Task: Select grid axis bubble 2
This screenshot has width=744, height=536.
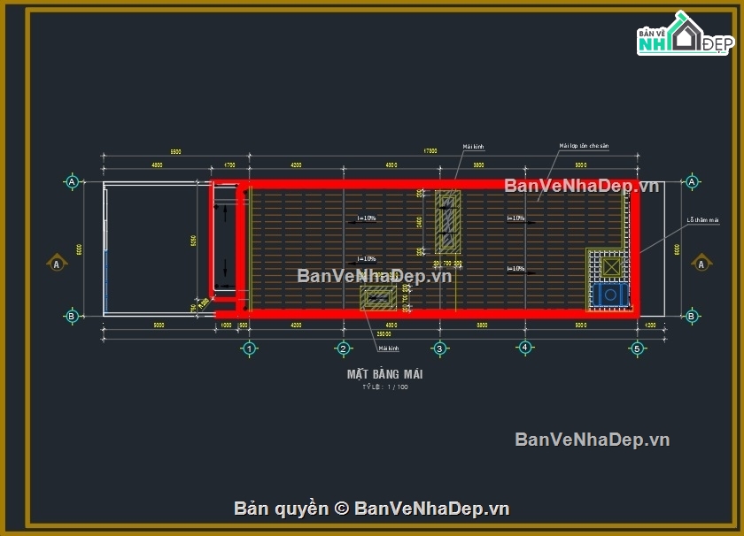Action: point(343,348)
